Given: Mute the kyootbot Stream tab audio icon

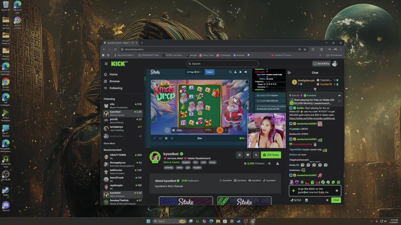Looking at the screenshot, I should [x=133, y=43].
